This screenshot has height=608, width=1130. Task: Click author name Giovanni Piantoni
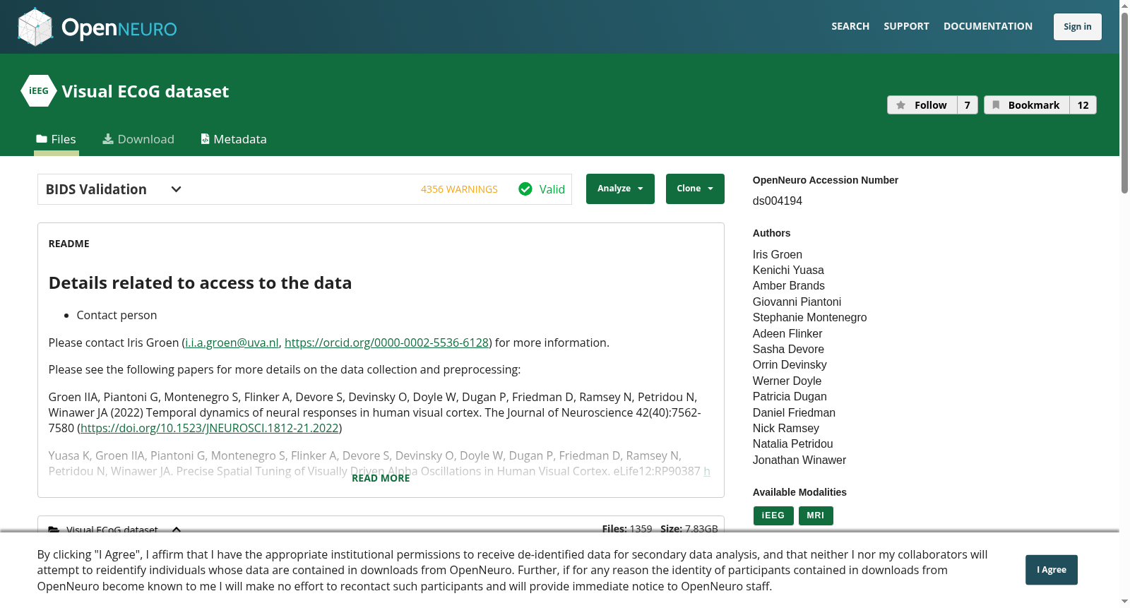pos(797,302)
